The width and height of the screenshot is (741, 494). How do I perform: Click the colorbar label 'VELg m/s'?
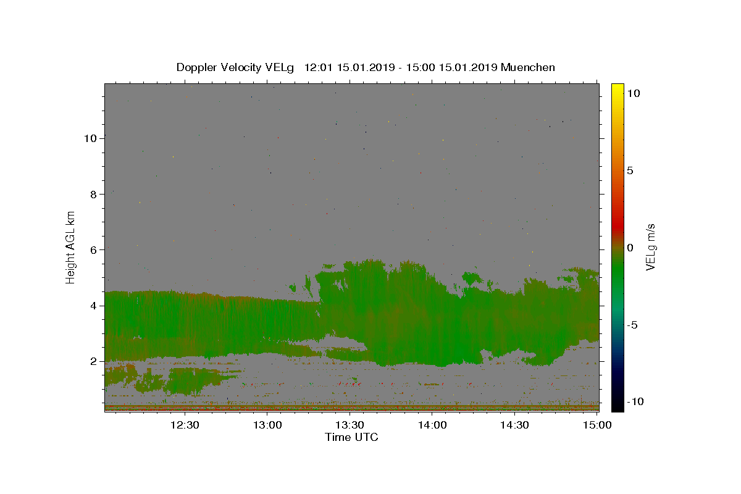650,247
